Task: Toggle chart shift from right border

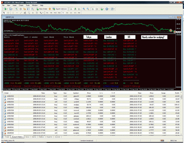Action: pos(97,9)
